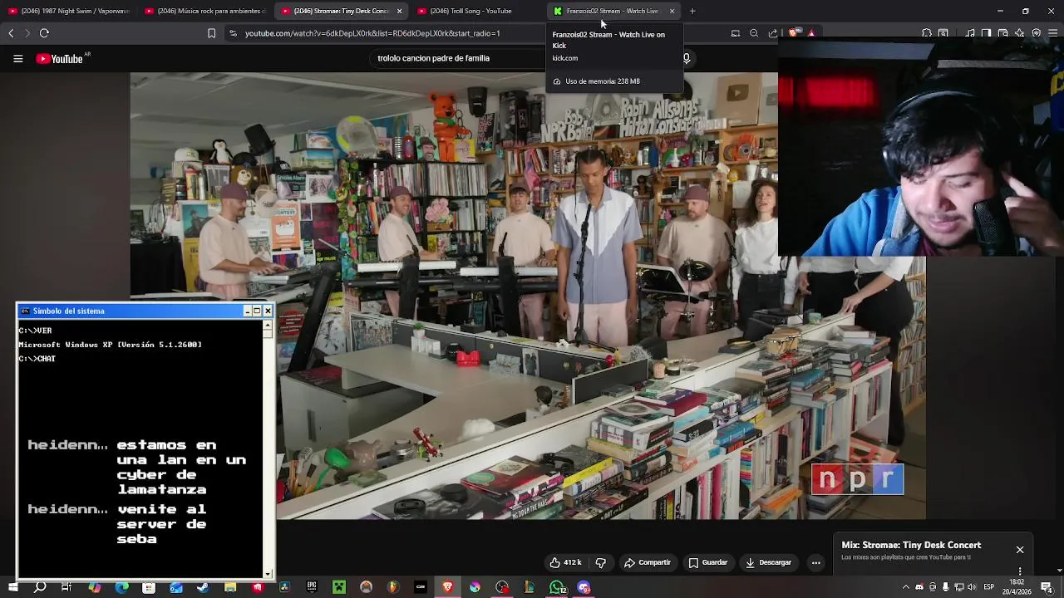Open the volume speaker tray icon

tap(972, 587)
